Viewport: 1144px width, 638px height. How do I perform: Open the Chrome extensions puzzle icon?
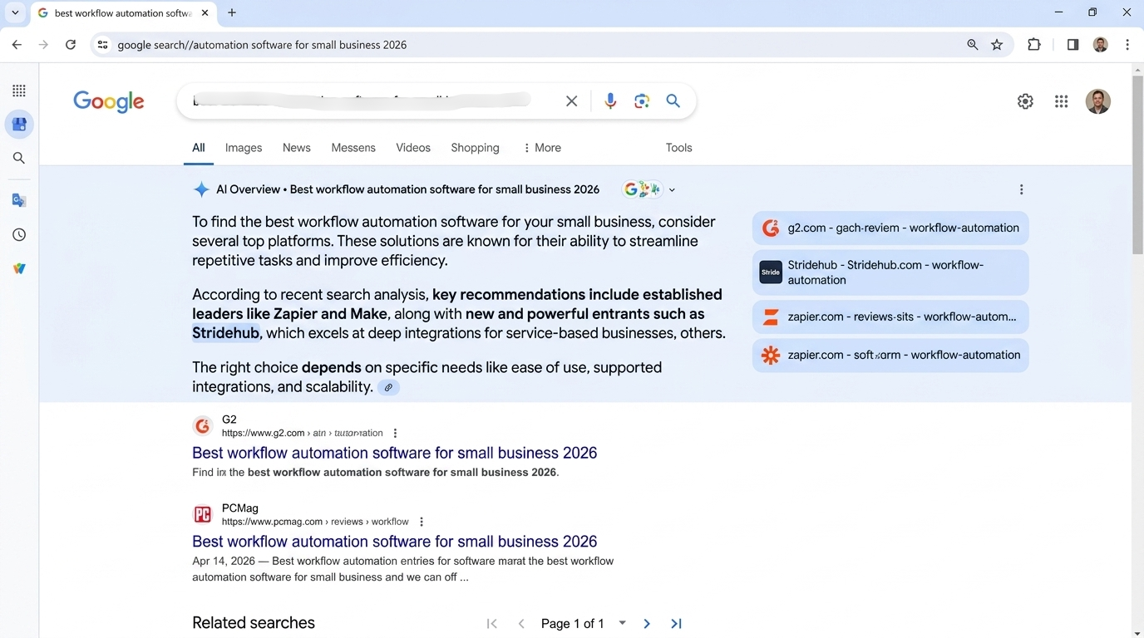[x=1034, y=45]
